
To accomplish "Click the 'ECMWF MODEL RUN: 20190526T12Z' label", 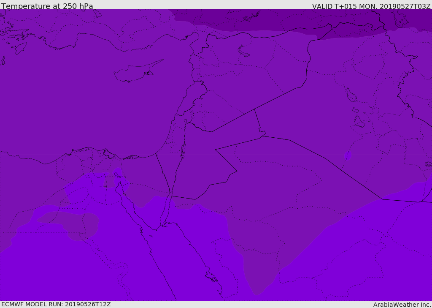I will tap(56, 304).
